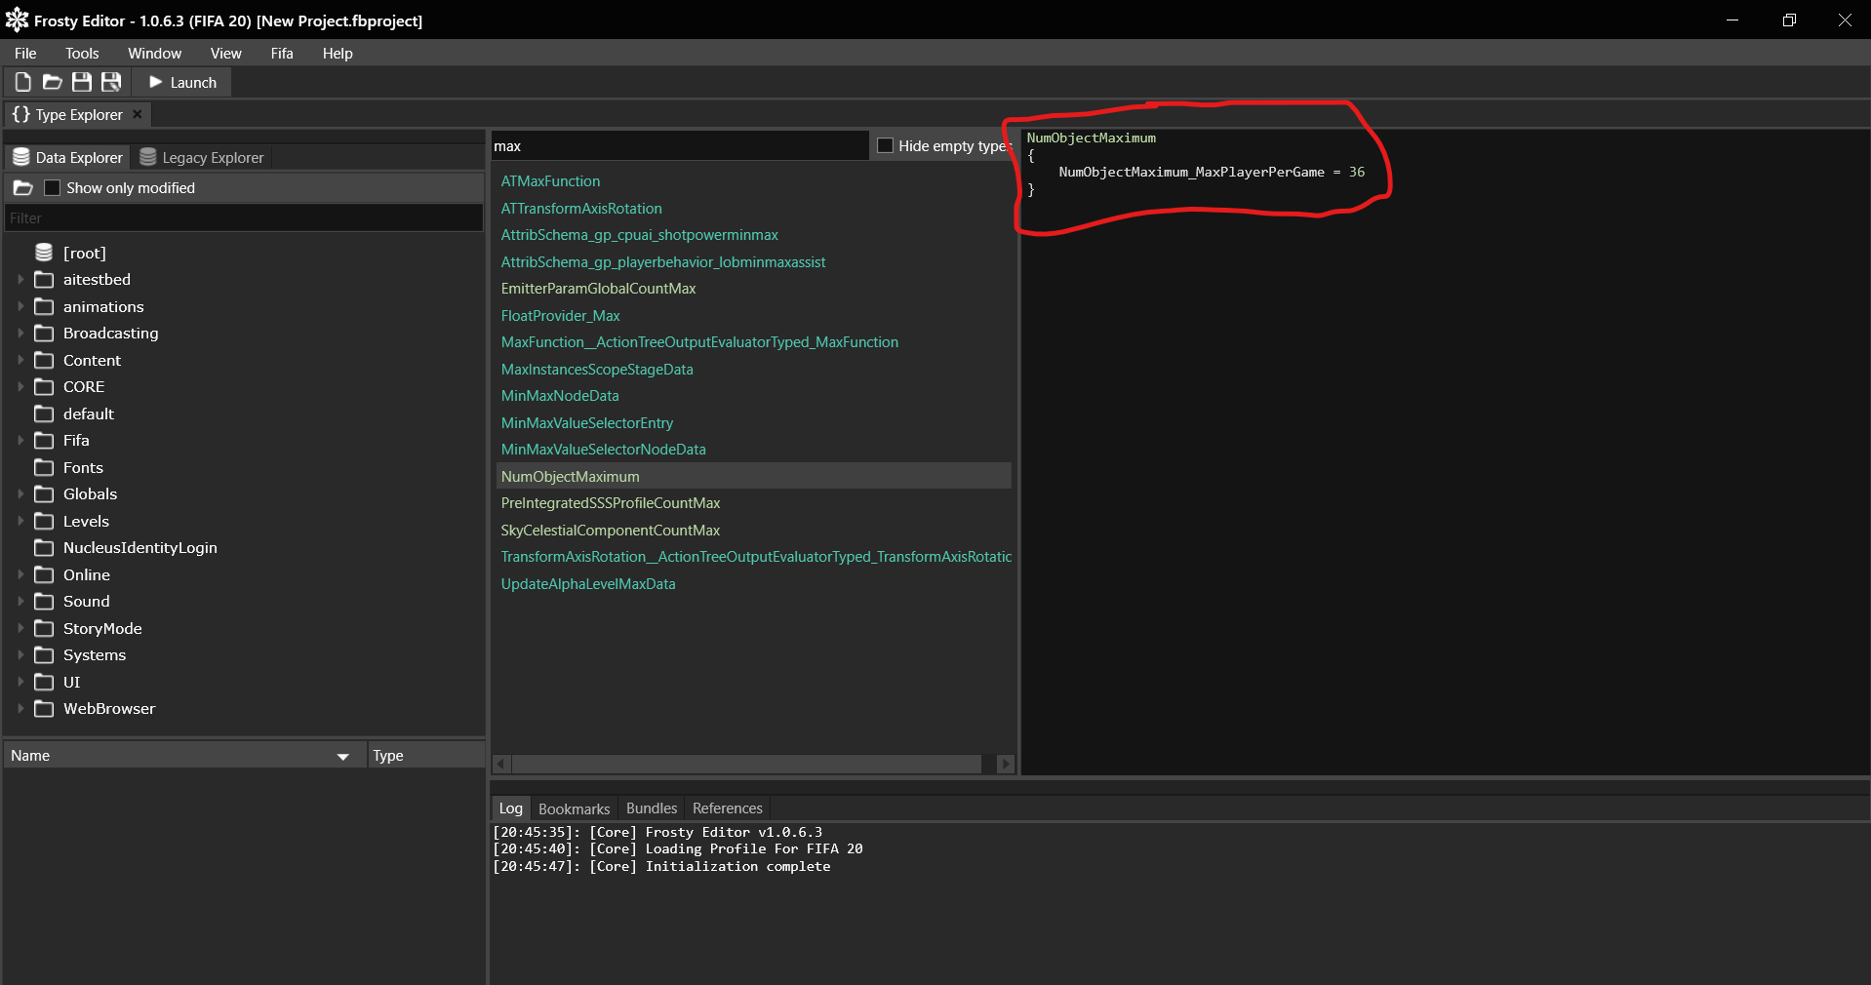
Task: Click the Save As disk icon
Action: [x=111, y=83]
